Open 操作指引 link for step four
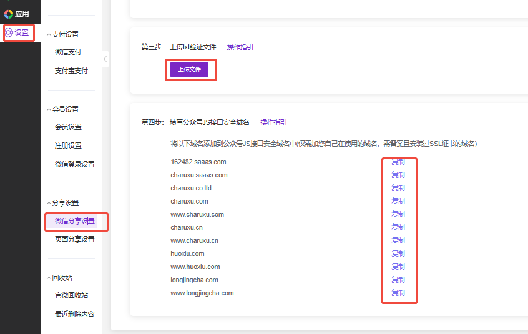 (273, 122)
